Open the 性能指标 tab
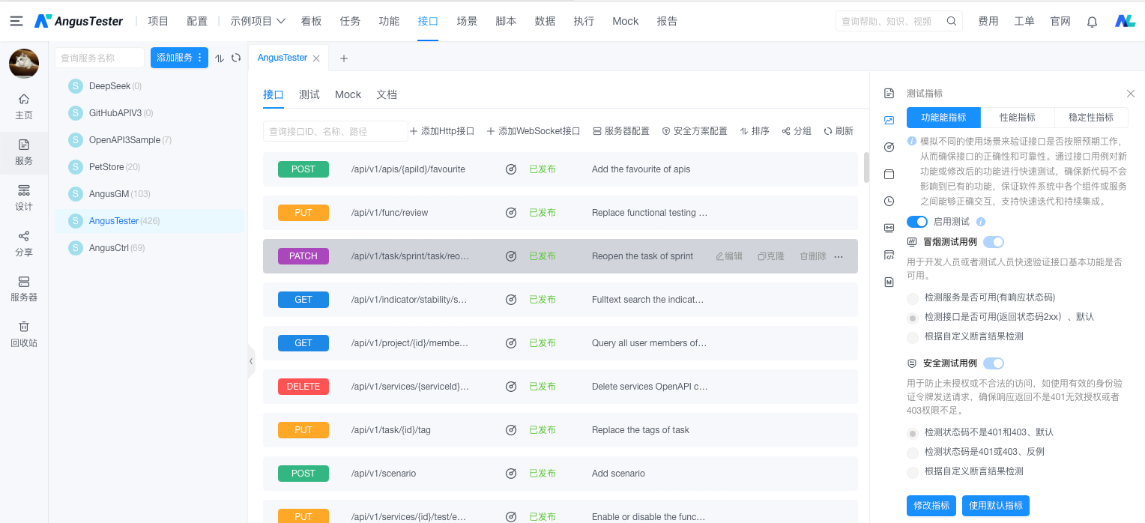 click(1018, 118)
